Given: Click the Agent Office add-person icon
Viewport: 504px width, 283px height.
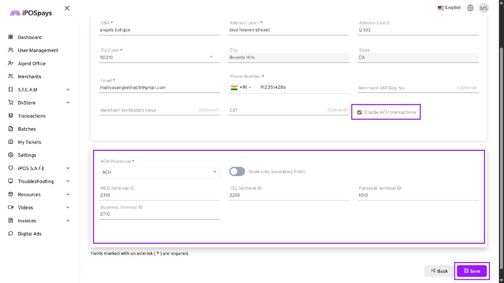Looking at the screenshot, I should [x=10, y=63].
